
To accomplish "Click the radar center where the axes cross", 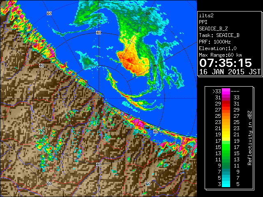I will (99, 98).
